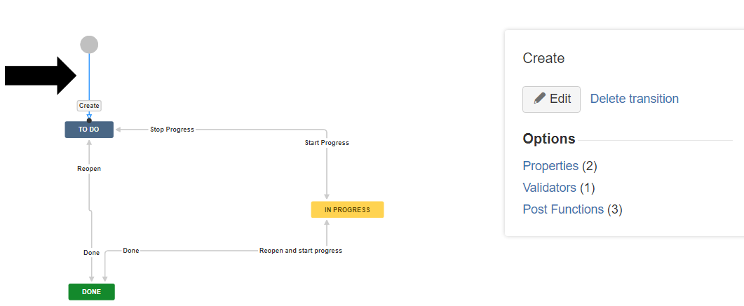Click the Create heading in the side panel
744x306 pixels.
543,58
